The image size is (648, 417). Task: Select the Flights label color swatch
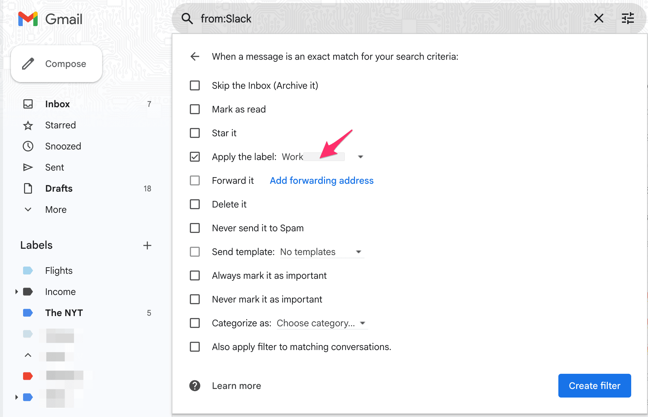coord(28,271)
